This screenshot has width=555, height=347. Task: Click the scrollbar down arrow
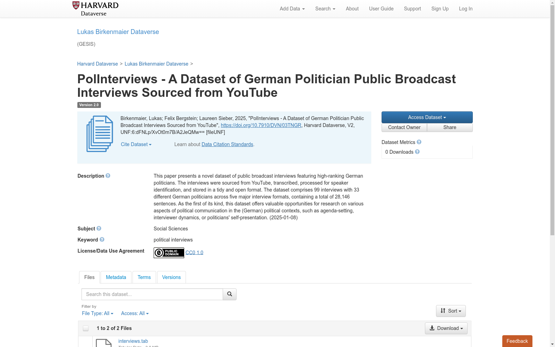552,344
